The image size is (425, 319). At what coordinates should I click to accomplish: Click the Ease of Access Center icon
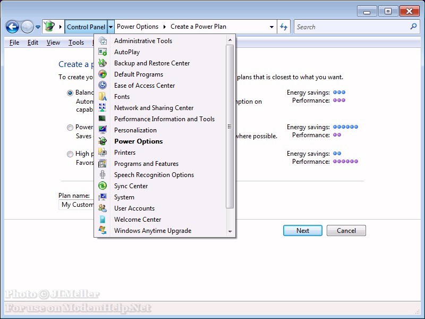103,85
